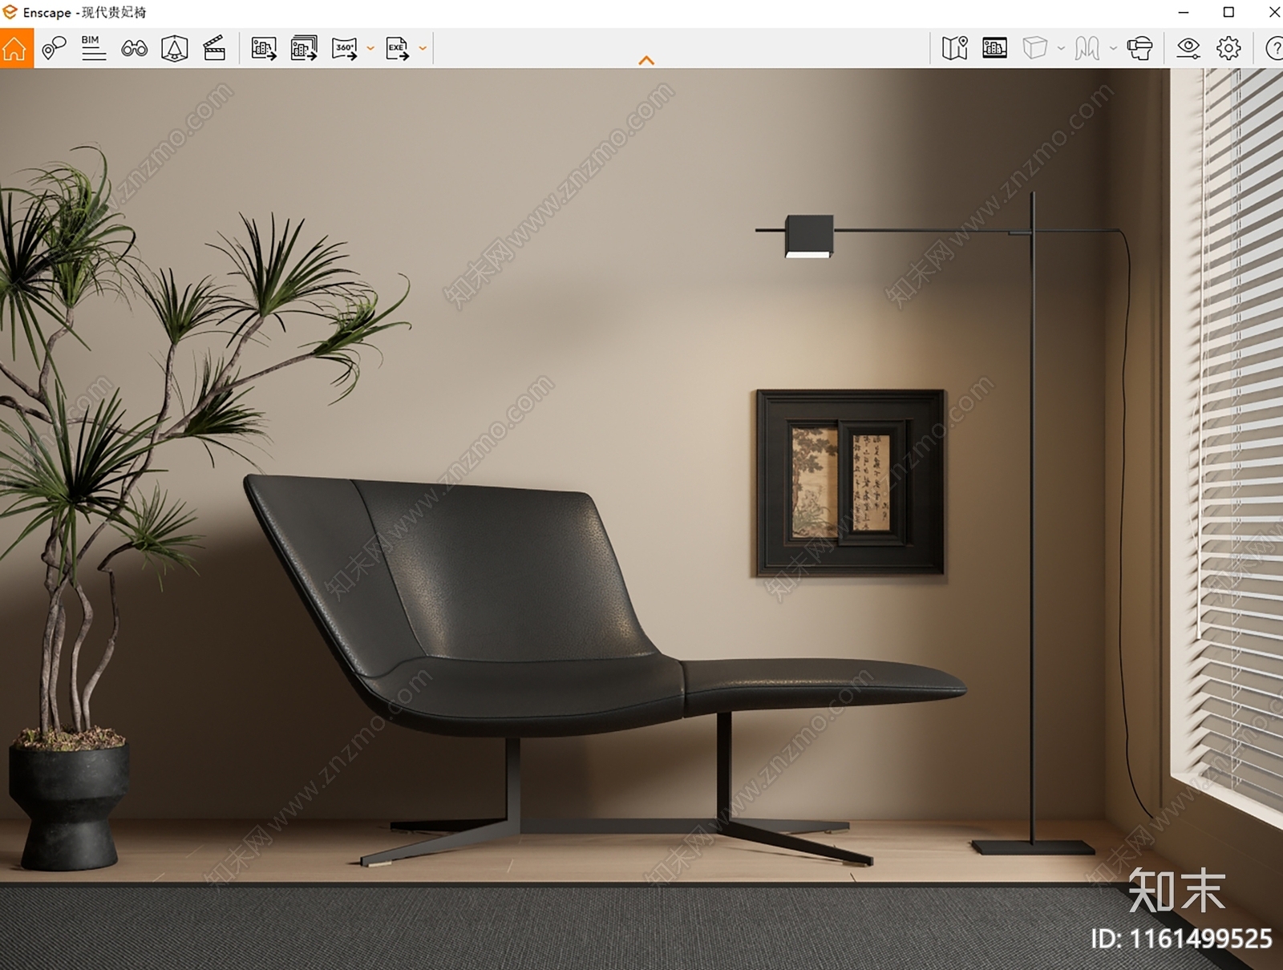
Task: Minimize the Enscape window
Action: (x=1184, y=12)
